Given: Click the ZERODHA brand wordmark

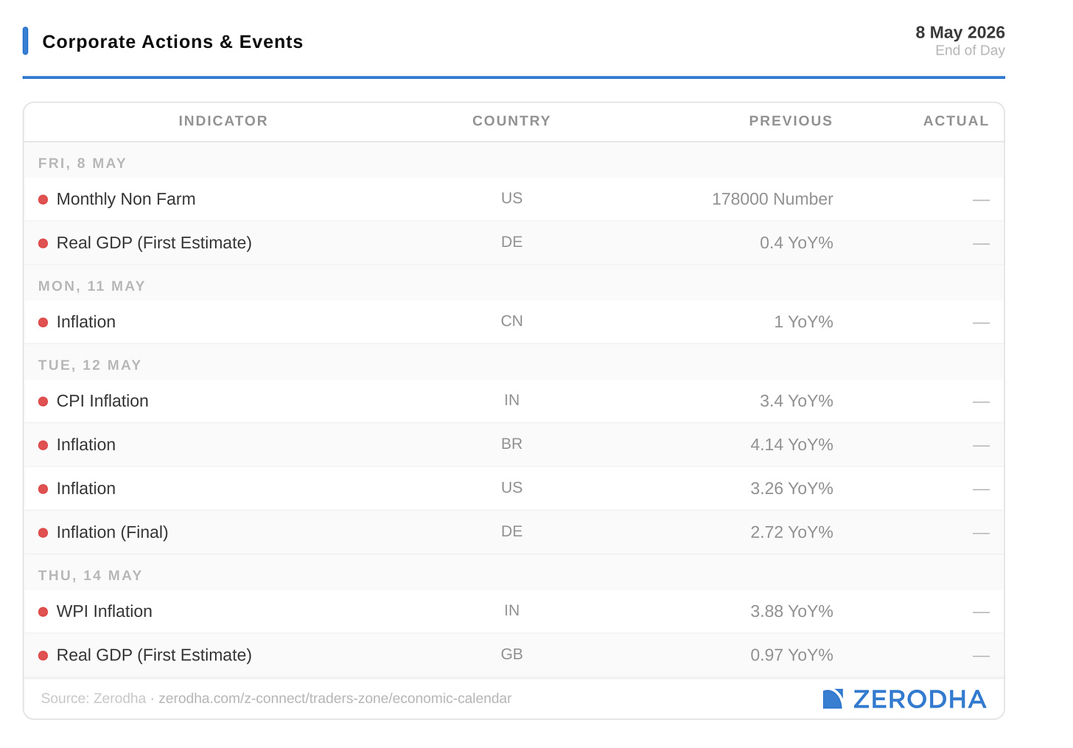Looking at the screenshot, I should [920, 699].
